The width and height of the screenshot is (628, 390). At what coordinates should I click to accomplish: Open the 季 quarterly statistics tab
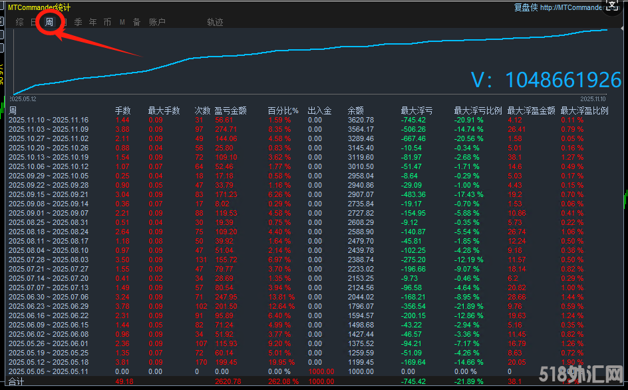click(x=78, y=22)
